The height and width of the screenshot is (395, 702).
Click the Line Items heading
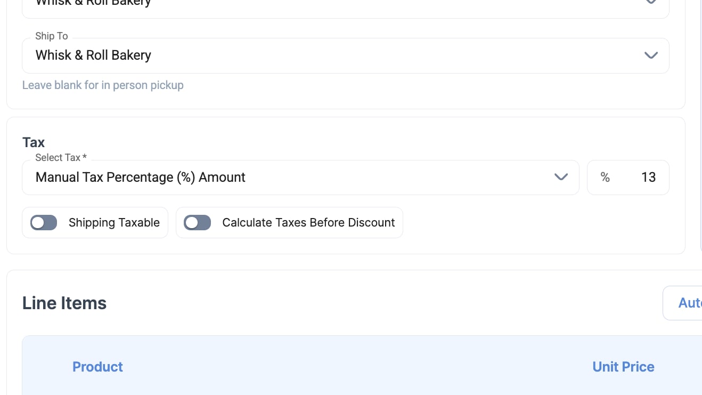coord(64,303)
